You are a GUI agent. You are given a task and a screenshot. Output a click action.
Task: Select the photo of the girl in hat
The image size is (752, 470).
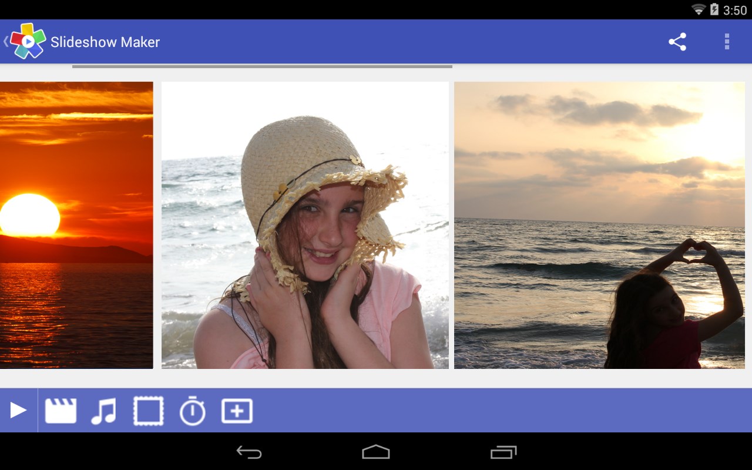pyautogui.click(x=305, y=225)
